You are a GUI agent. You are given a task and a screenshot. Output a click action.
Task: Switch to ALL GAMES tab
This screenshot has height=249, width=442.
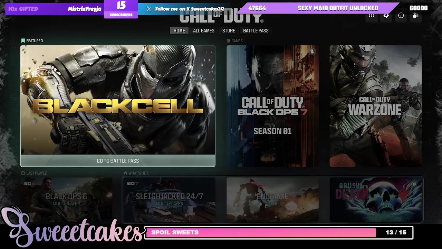pyautogui.click(x=204, y=31)
